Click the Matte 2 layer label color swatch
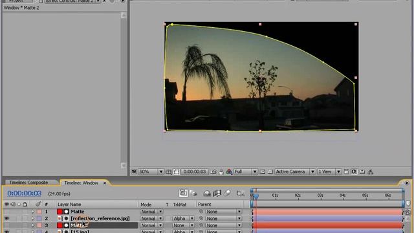 click(39, 225)
